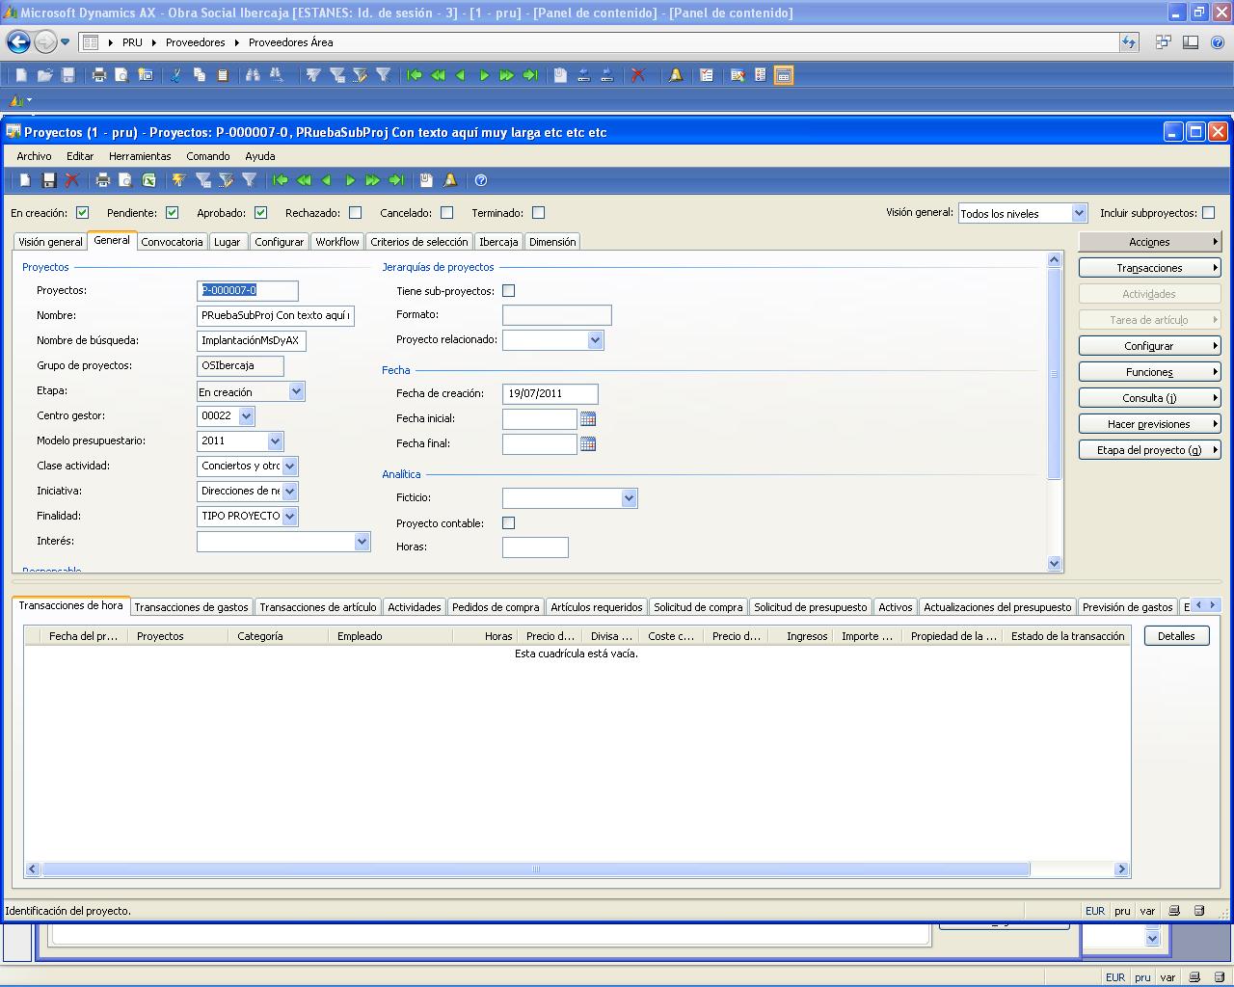The height and width of the screenshot is (987, 1234).
Task: Enable Incluir subproyectos checkbox
Action: coord(1208,213)
